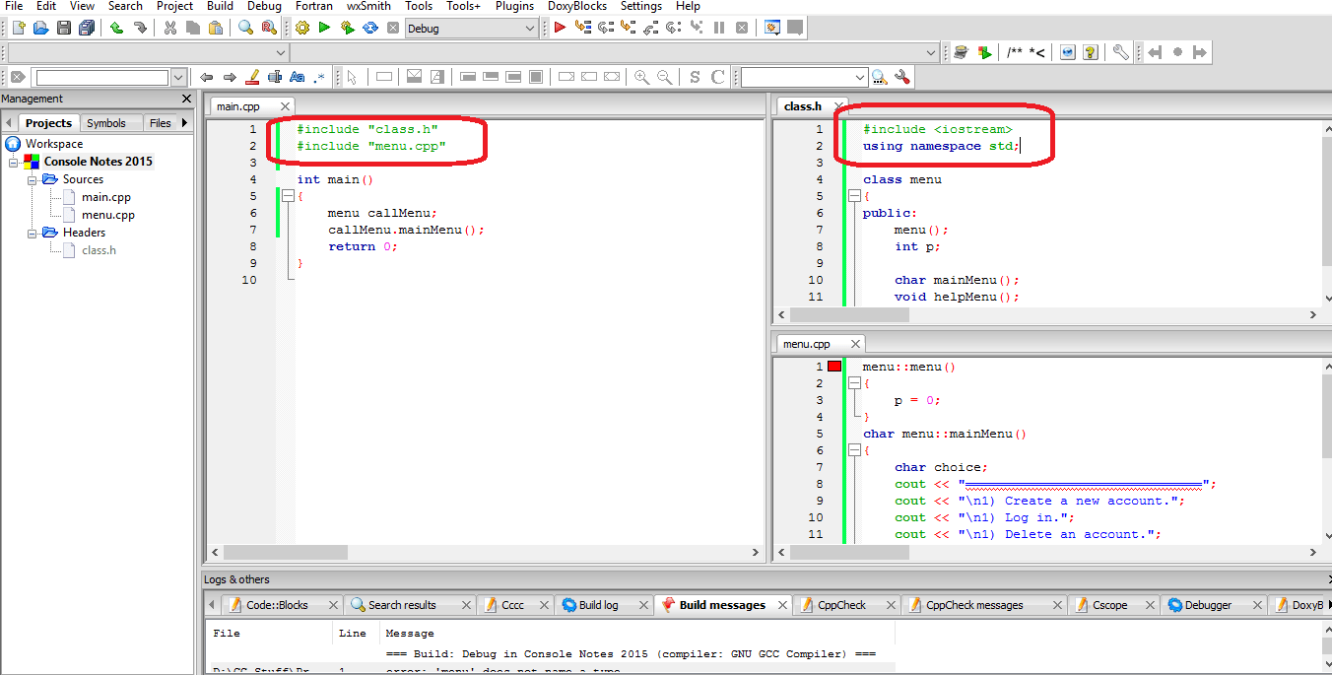1332x675 pixels.
Task: Open the function list dropdown
Action: 932,52
